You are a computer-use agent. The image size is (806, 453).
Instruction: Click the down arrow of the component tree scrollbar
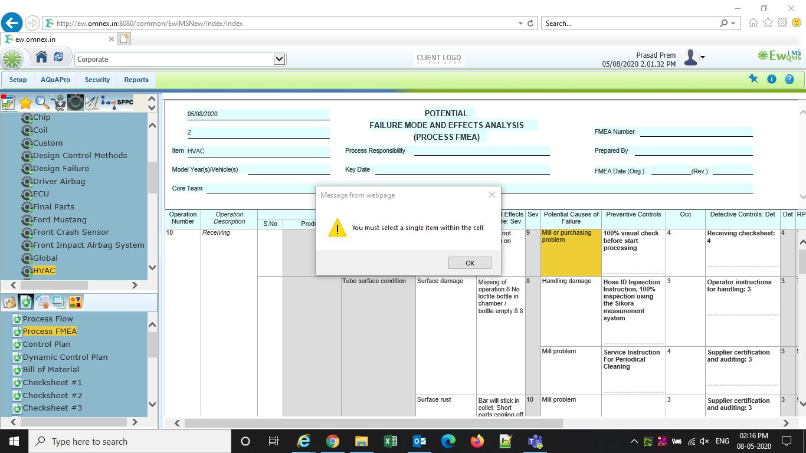(x=152, y=267)
